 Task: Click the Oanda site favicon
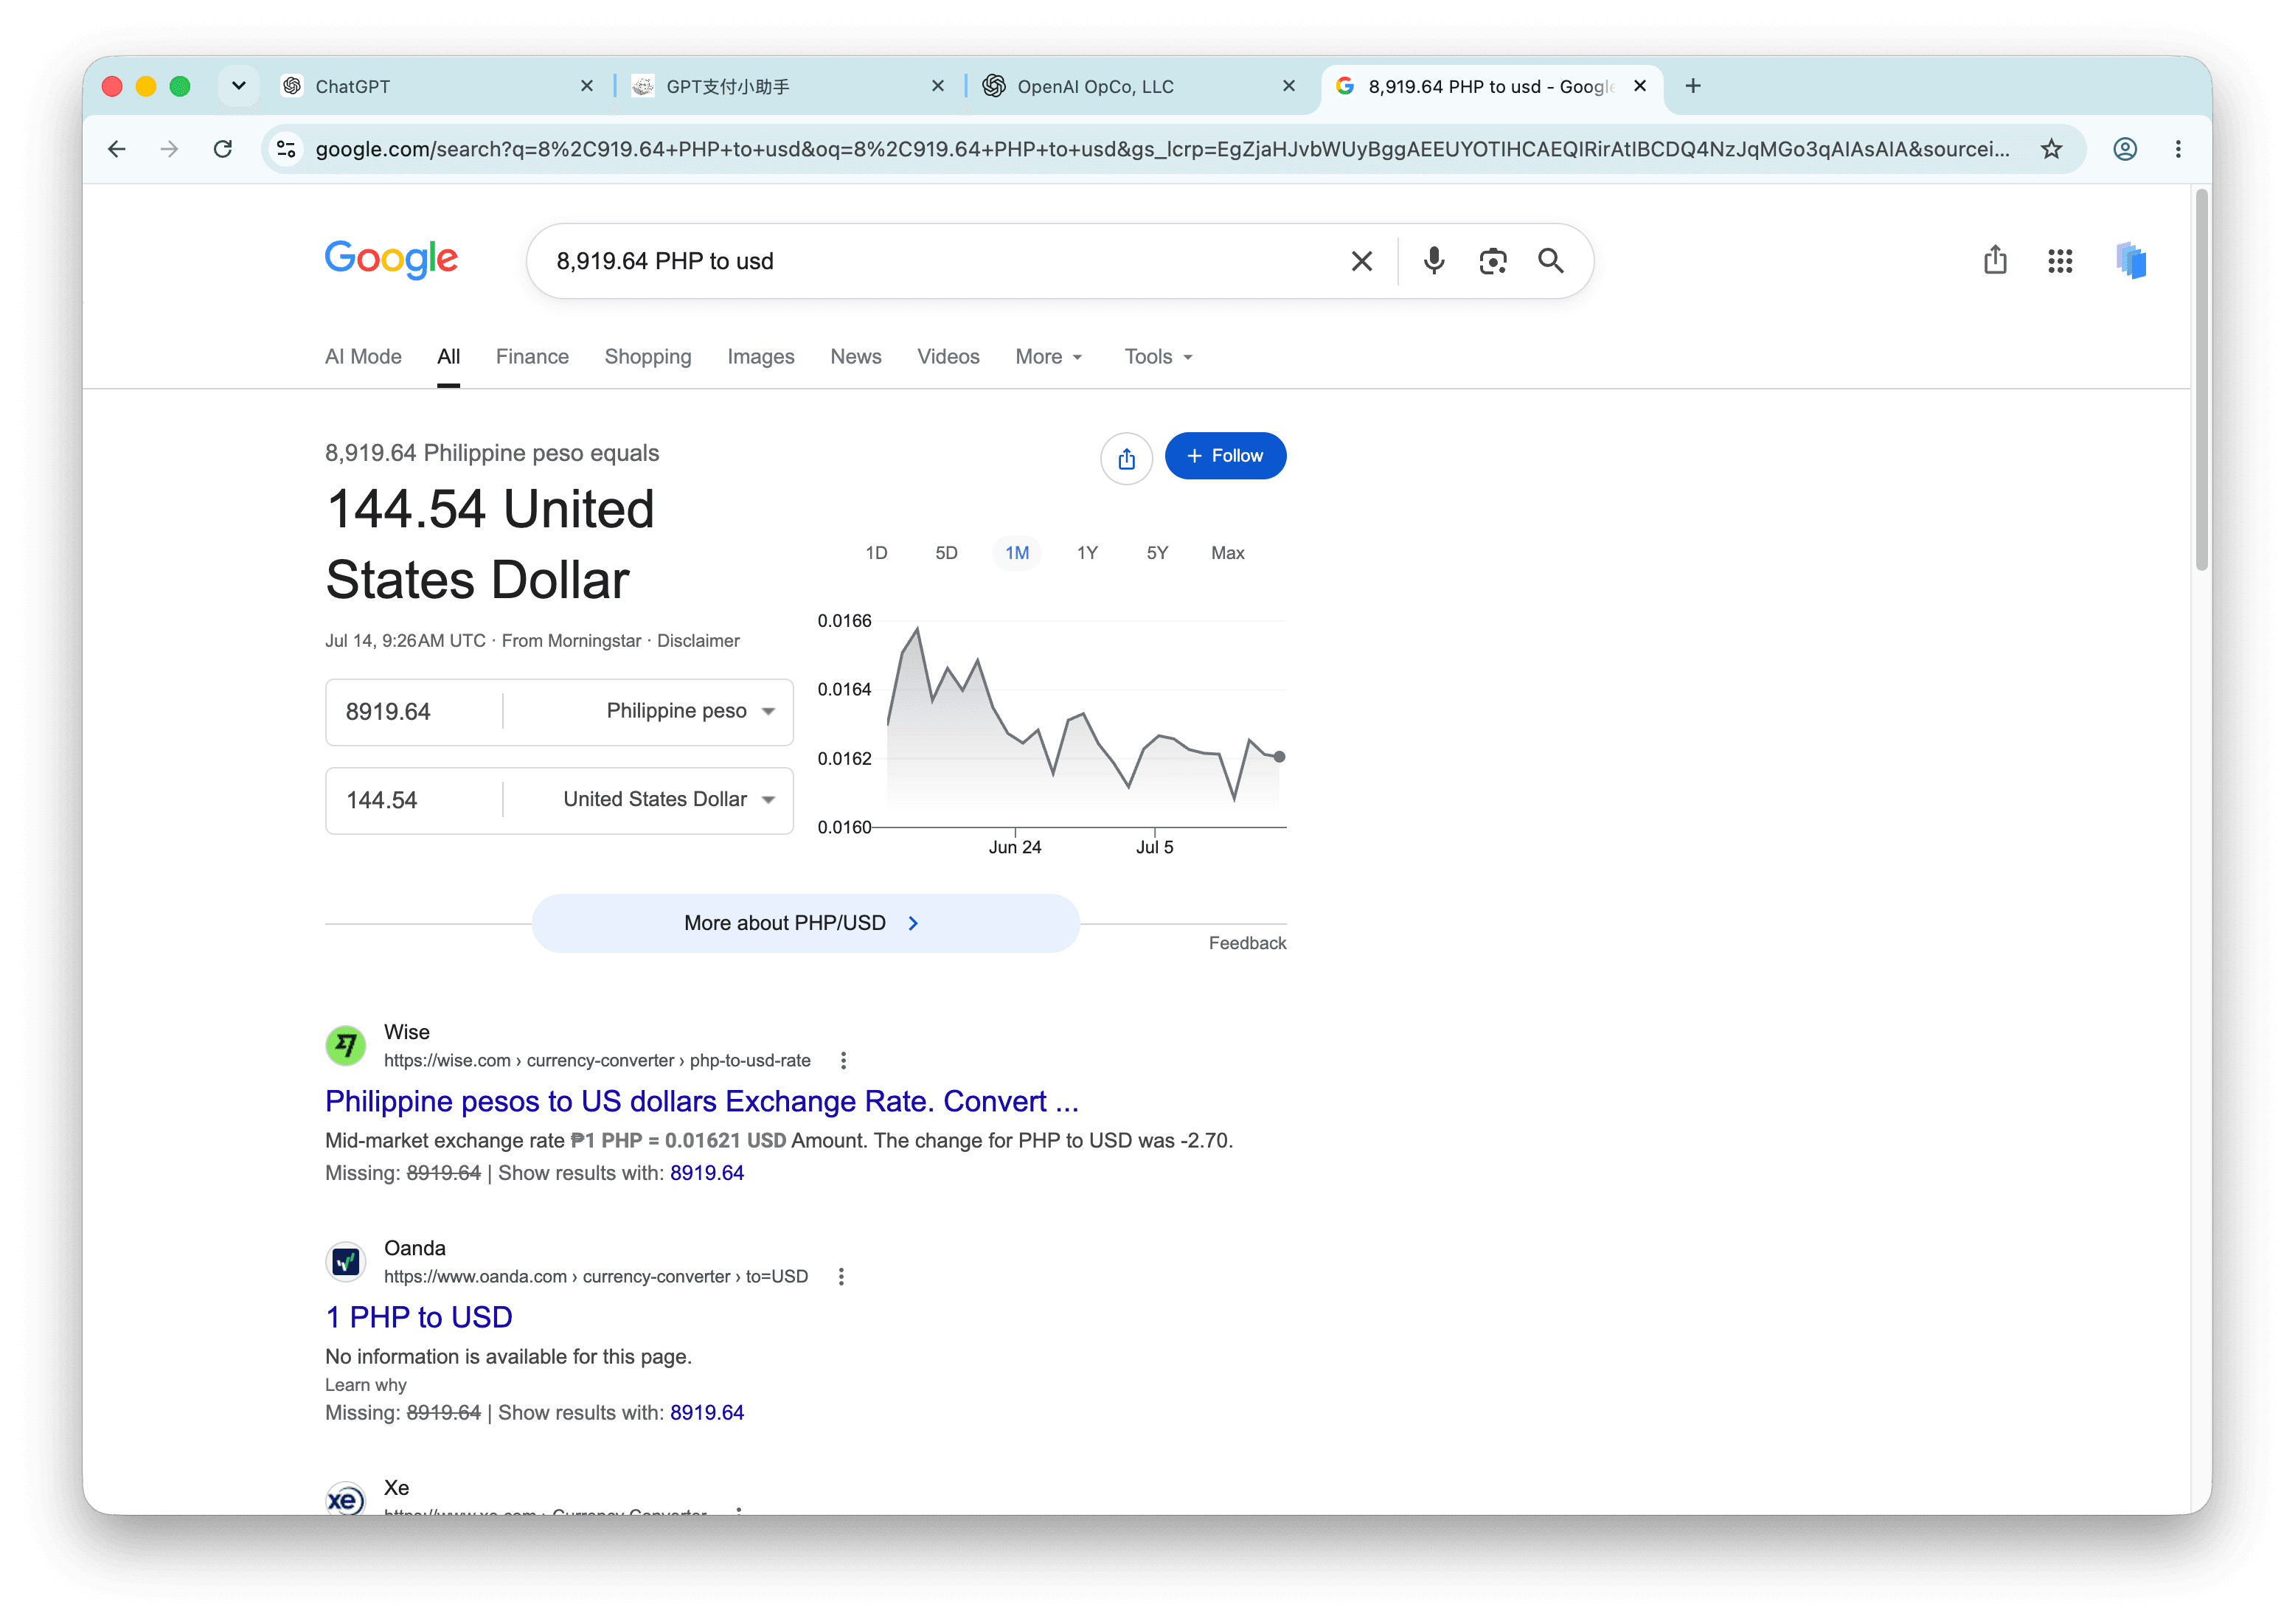click(346, 1262)
